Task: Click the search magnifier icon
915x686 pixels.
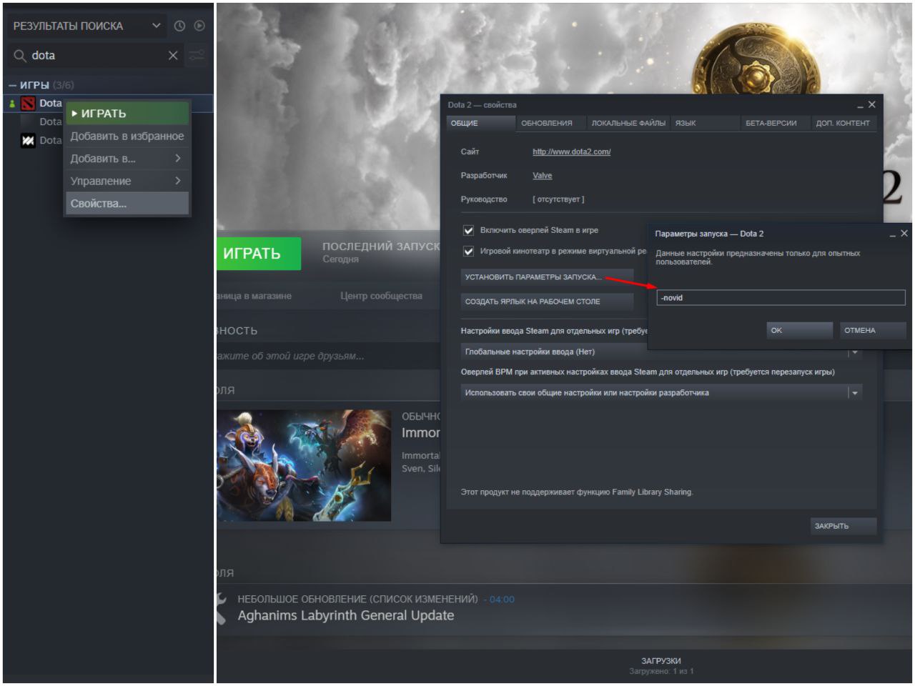Action: (x=20, y=55)
